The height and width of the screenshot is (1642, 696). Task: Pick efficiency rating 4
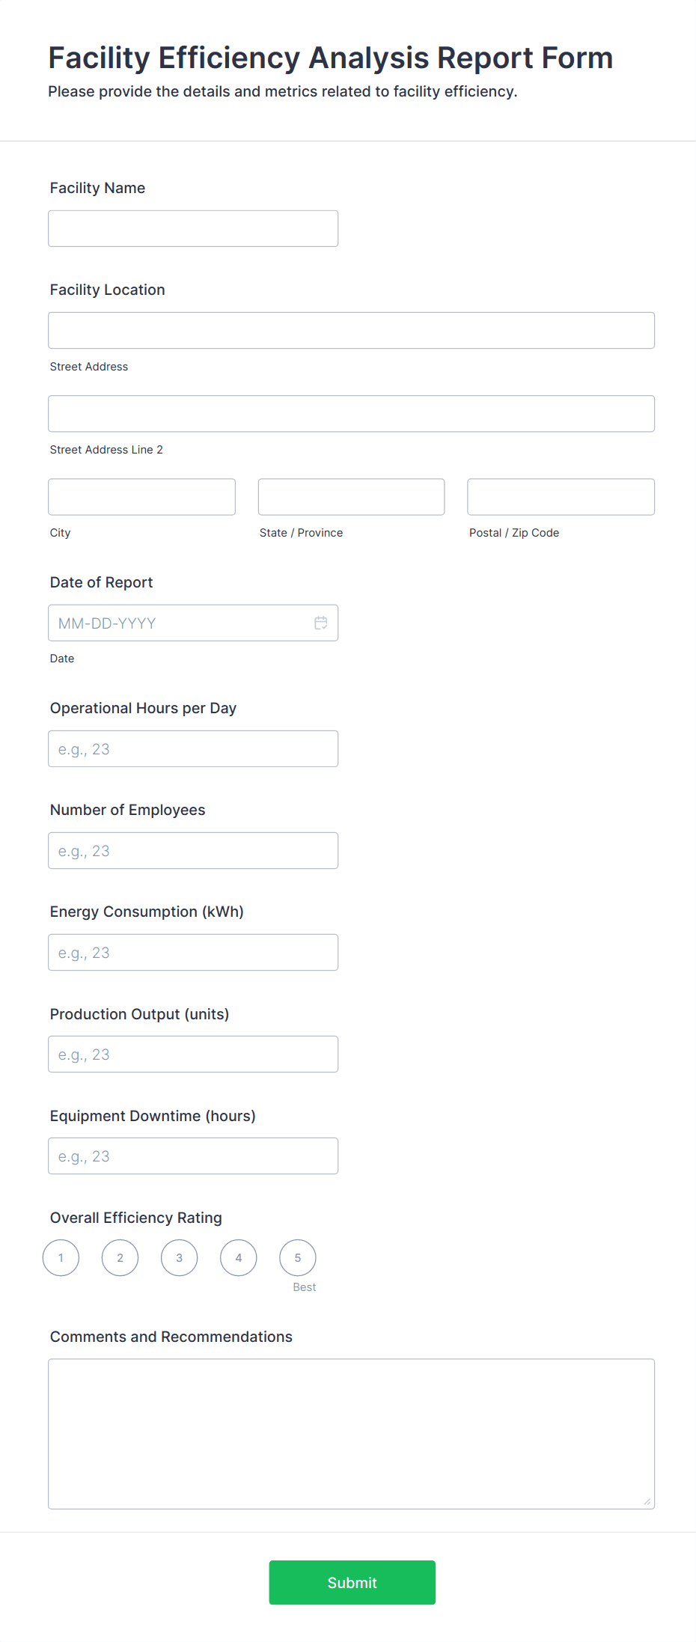(x=238, y=1257)
